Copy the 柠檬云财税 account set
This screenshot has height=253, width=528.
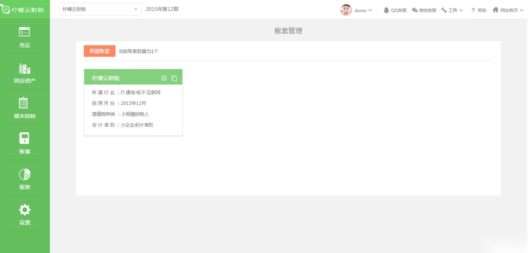[174, 78]
